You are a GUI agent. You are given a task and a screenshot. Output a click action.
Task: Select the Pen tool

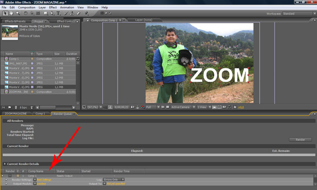(x=52, y=13)
